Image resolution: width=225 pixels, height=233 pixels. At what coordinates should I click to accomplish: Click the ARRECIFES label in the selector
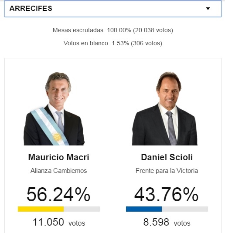[31, 8]
